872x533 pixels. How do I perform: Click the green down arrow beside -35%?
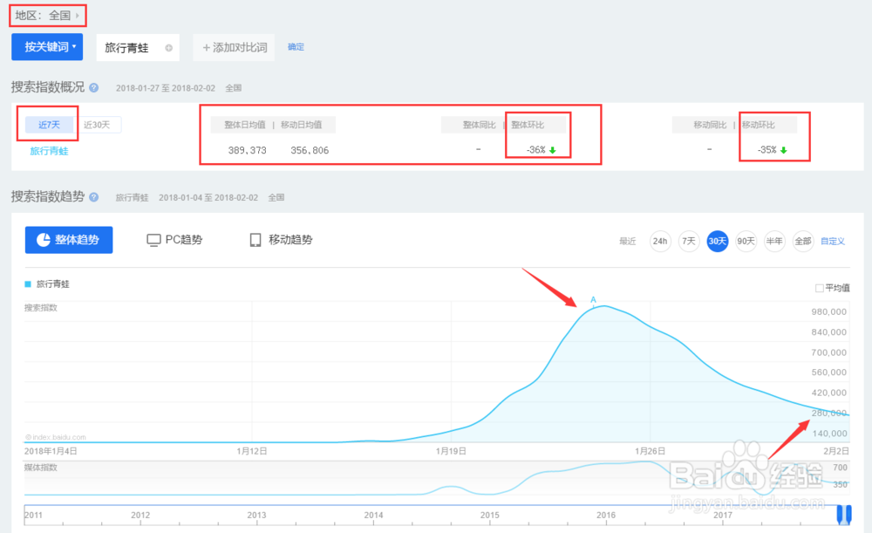pos(784,150)
